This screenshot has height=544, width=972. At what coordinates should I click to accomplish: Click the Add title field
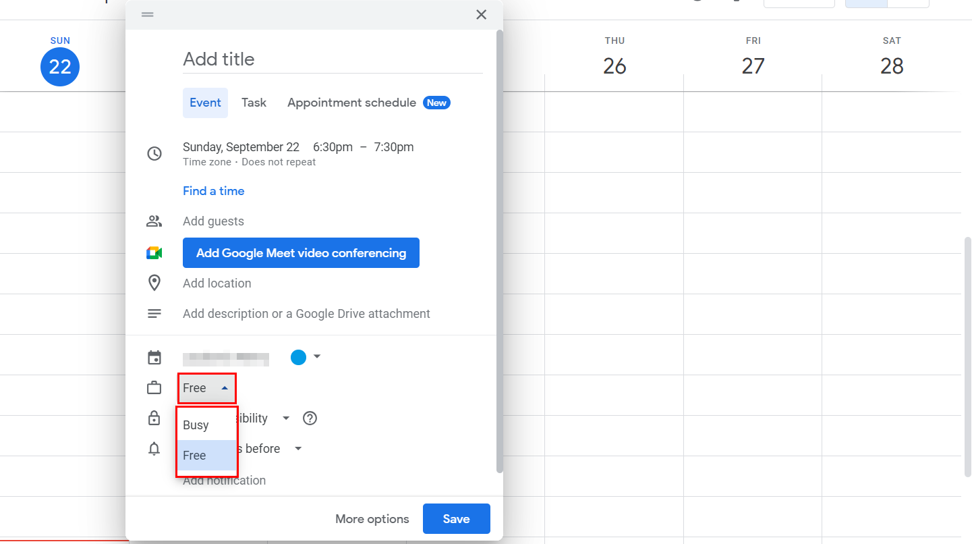click(x=332, y=59)
